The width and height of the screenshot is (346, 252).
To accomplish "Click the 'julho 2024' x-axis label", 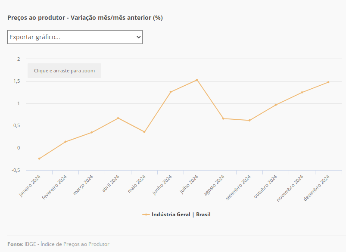I will tap(190, 184).
